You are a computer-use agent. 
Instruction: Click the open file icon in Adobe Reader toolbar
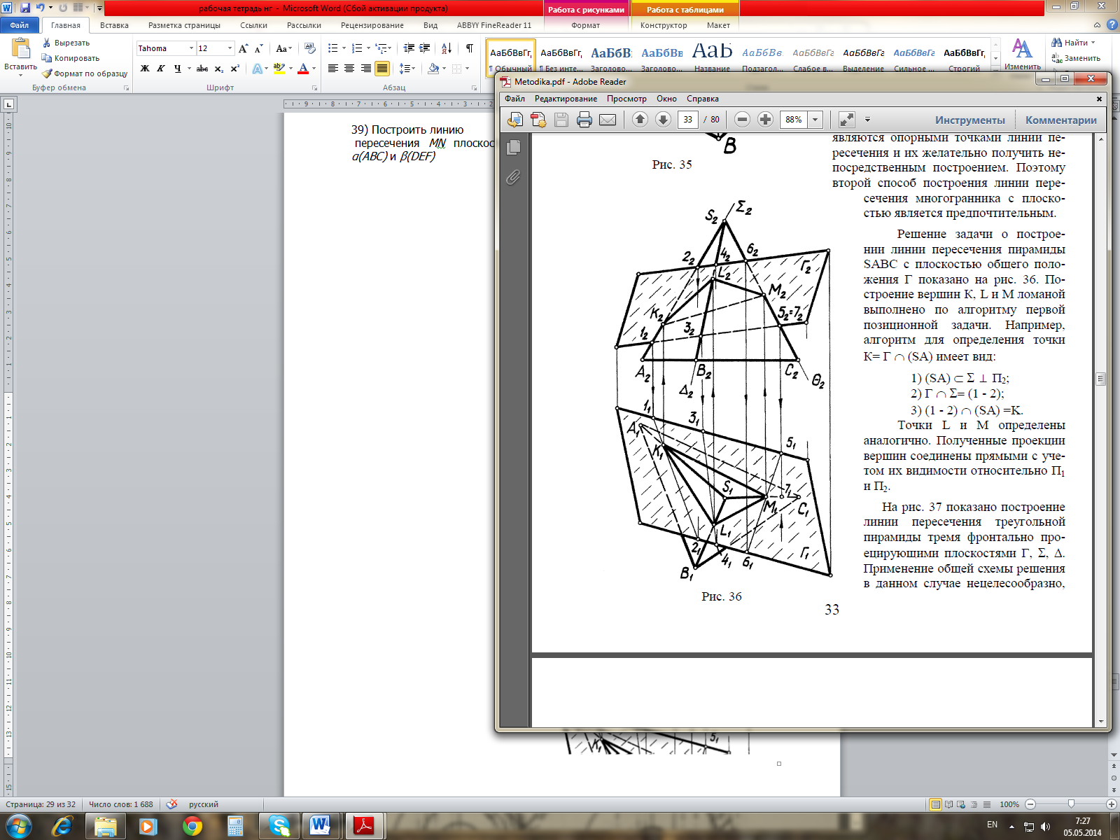coord(515,120)
